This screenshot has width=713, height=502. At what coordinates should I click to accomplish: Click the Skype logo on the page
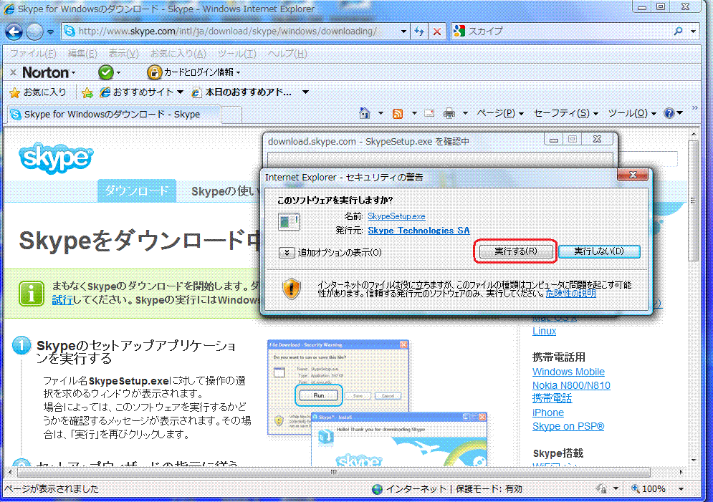click(x=56, y=158)
